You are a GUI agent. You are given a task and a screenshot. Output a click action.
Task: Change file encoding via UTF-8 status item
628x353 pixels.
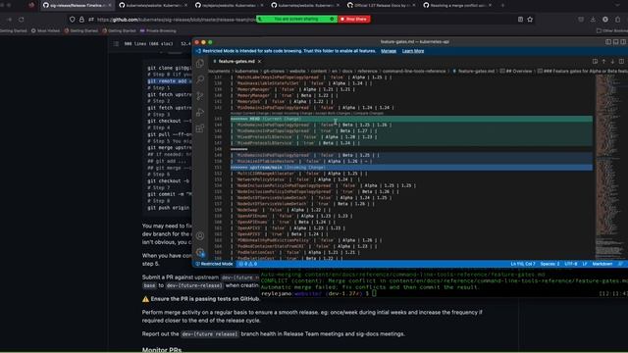coord(571,264)
